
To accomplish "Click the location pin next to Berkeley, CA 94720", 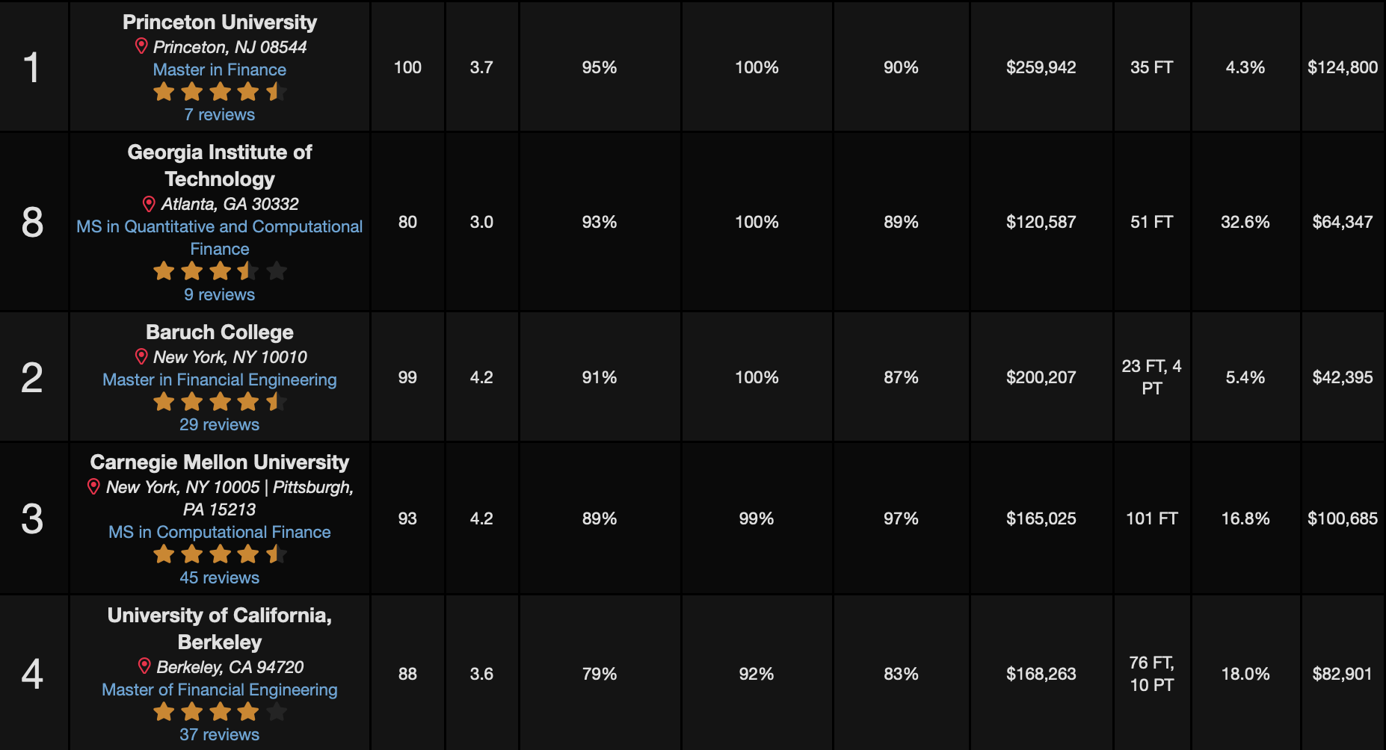I will tap(144, 666).
